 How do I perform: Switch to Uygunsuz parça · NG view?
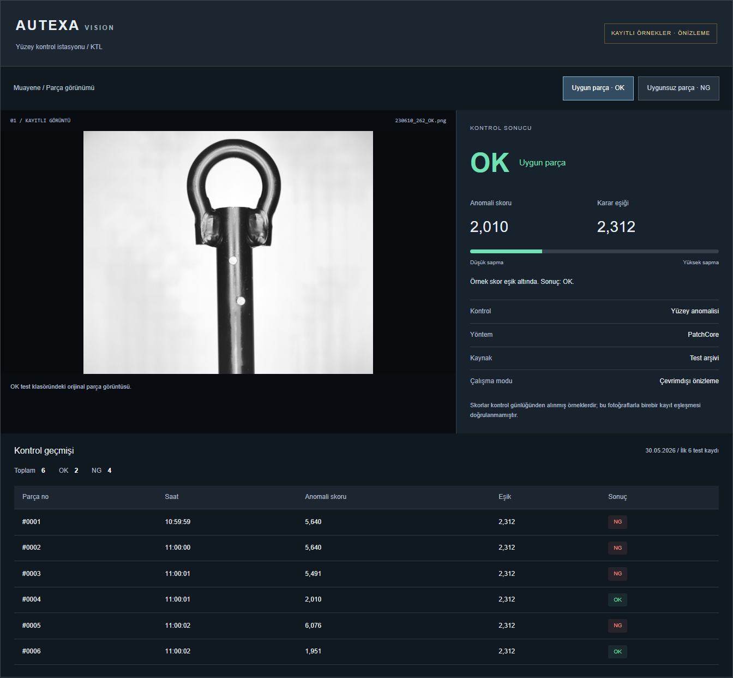(678, 88)
